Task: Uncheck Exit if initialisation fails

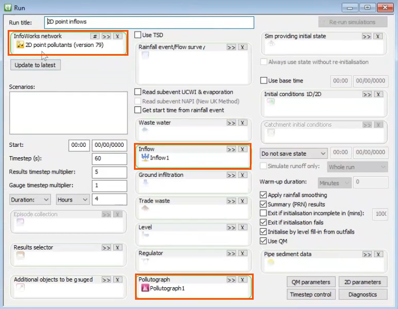Action: tap(263, 222)
